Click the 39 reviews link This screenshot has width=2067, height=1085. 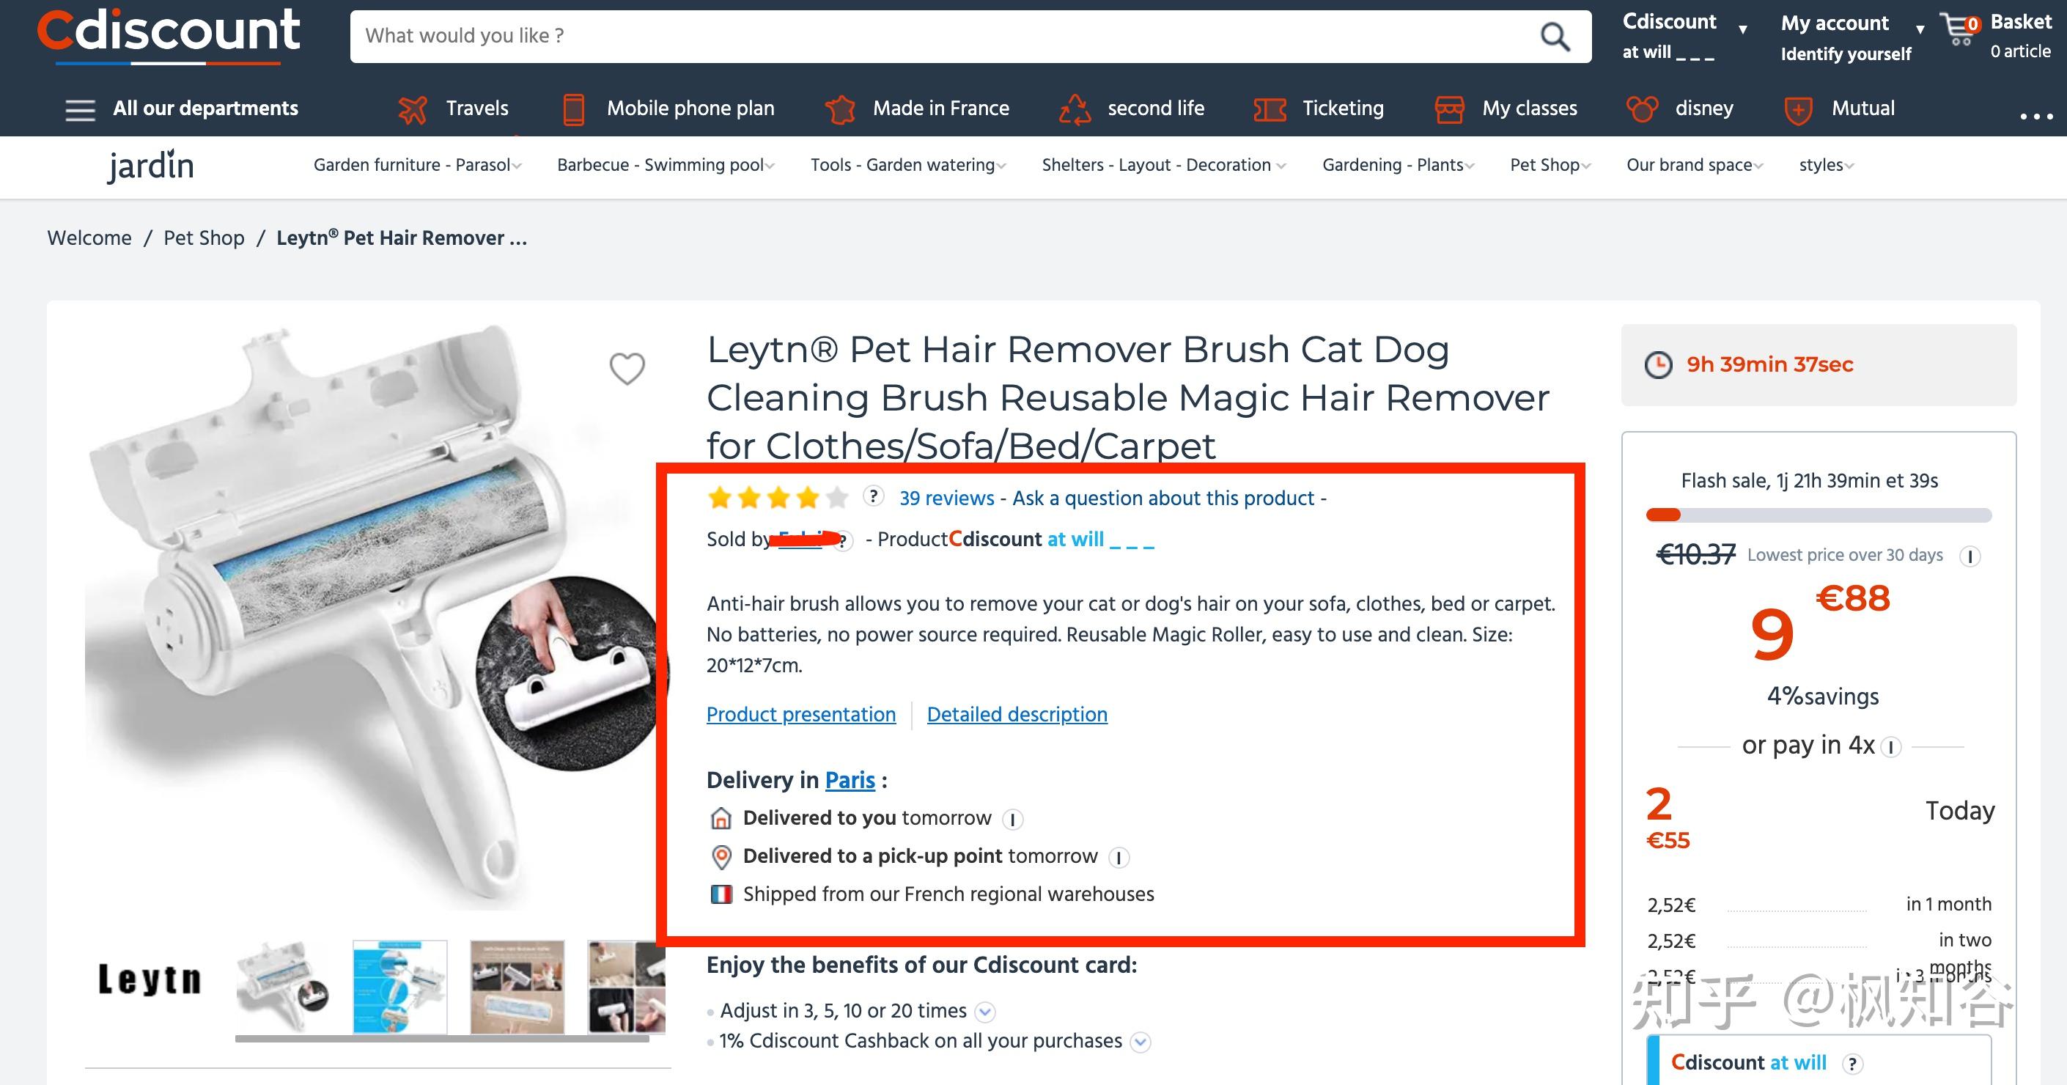click(x=946, y=499)
